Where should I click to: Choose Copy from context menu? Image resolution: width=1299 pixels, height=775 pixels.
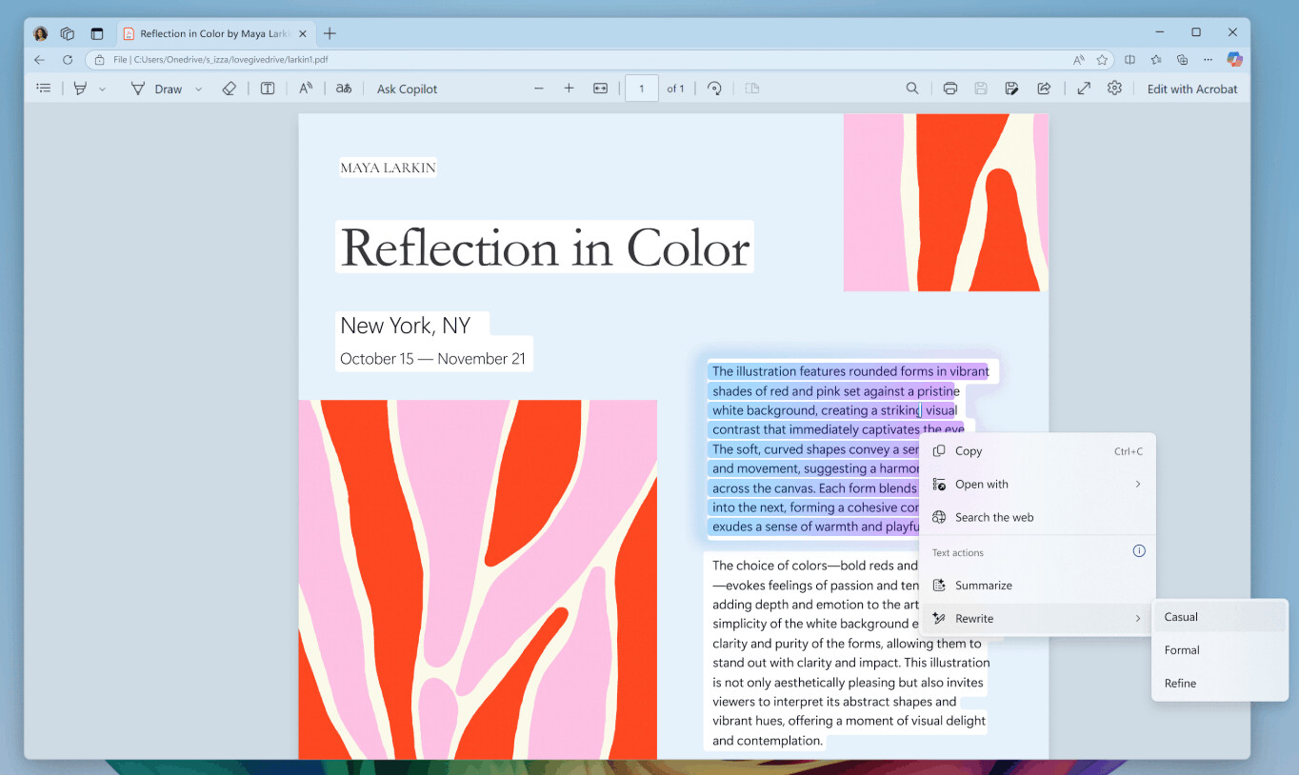tap(1037, 451)
